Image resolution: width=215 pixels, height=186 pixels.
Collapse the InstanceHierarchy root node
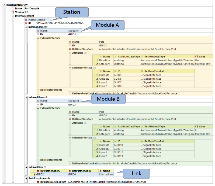pyautogui.click(x=4, y=5)
